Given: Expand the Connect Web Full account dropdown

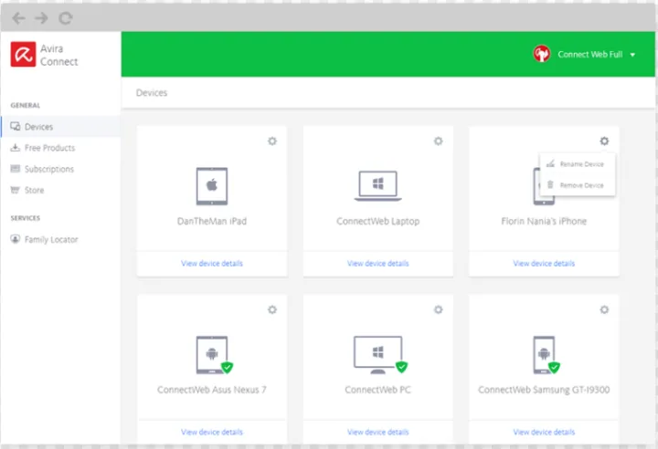Looking at the screenshot, I should pyautogui.click(x=632, y=55).
